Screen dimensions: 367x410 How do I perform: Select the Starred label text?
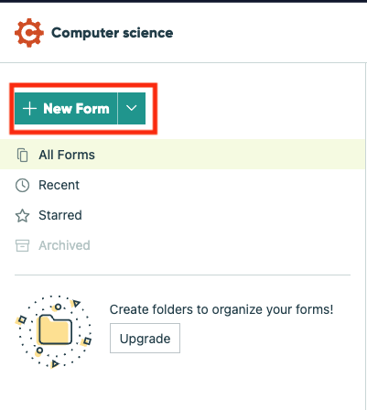click(60, 215)
